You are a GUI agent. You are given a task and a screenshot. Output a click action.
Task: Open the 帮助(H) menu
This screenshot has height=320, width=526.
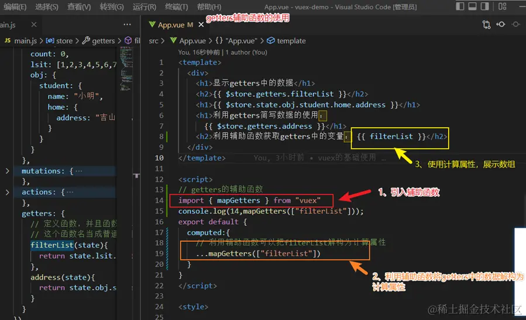209,6
